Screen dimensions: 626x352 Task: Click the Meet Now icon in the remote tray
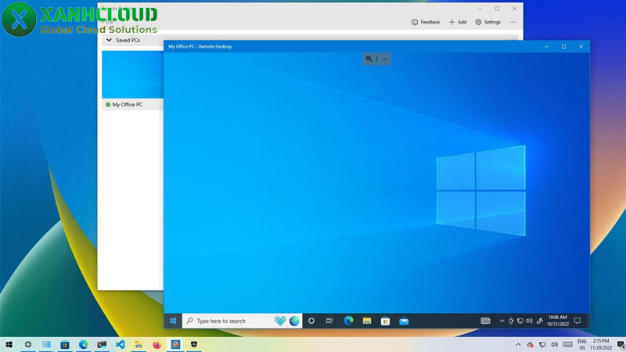pyautogui.click(x=511, y=321)
